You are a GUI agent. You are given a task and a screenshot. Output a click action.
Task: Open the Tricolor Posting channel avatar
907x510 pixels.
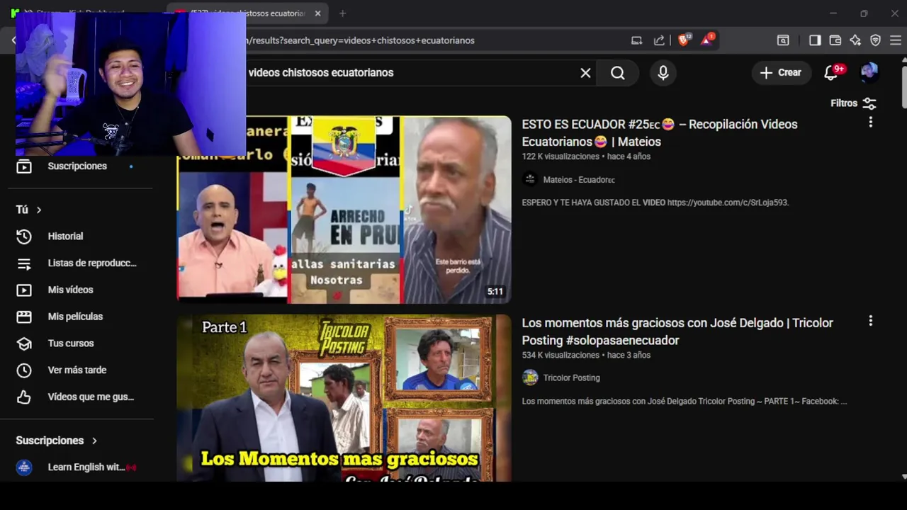(530, 378)
